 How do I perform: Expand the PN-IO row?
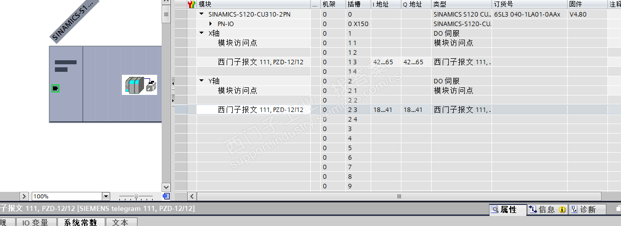pyautogui.click(x=212, y=24)
